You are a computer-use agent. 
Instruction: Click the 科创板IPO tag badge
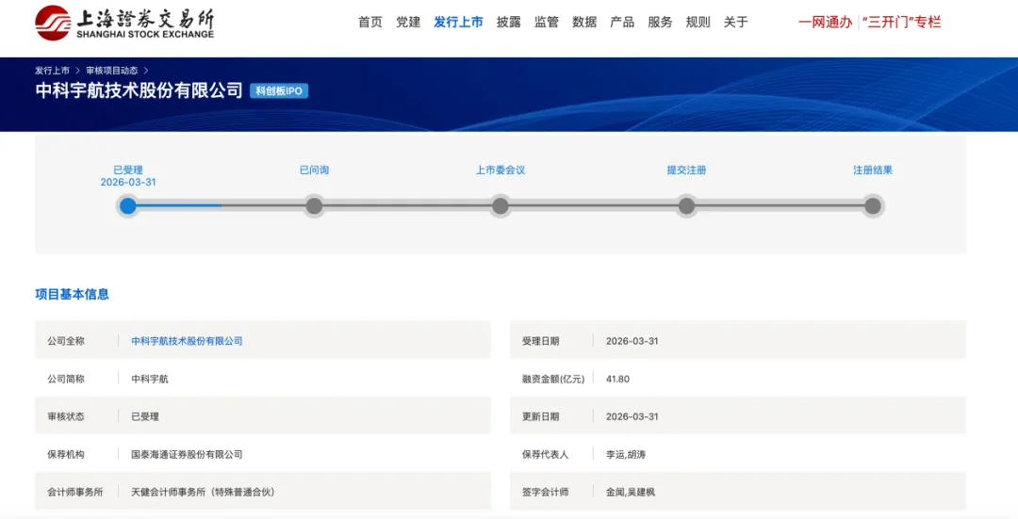tap(279, 90)
